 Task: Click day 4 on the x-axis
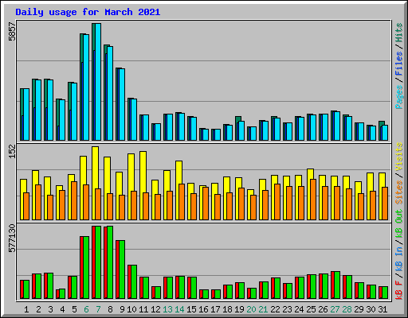(x=62, y=309)
